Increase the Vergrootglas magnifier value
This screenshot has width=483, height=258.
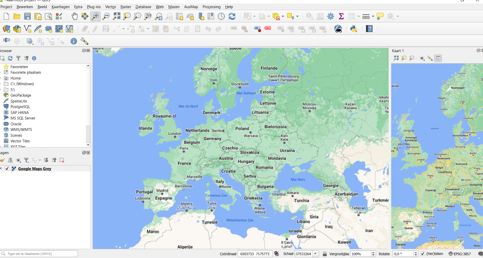pyautogui.click(x=373, y=252)
